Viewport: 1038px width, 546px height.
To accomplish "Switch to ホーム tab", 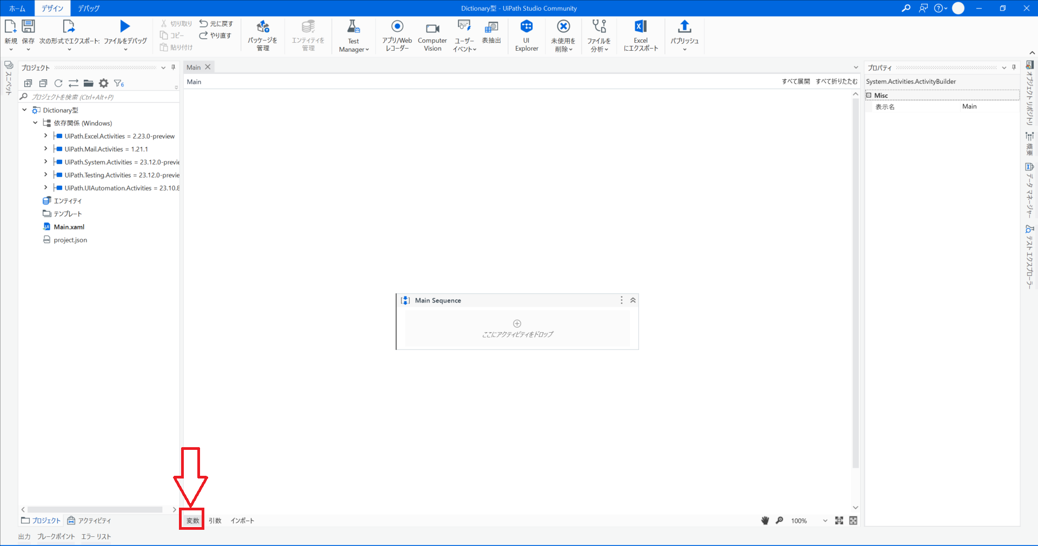I will click(x=17, y=8).
